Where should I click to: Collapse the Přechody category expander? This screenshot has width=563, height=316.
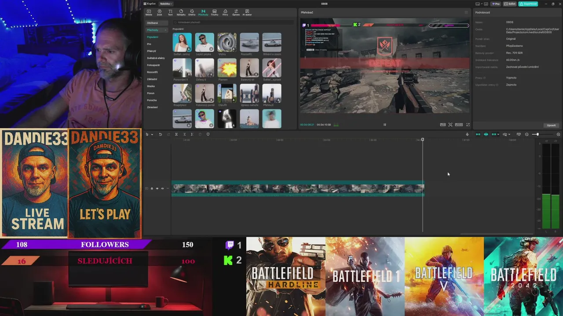click(x=166, y=30)
